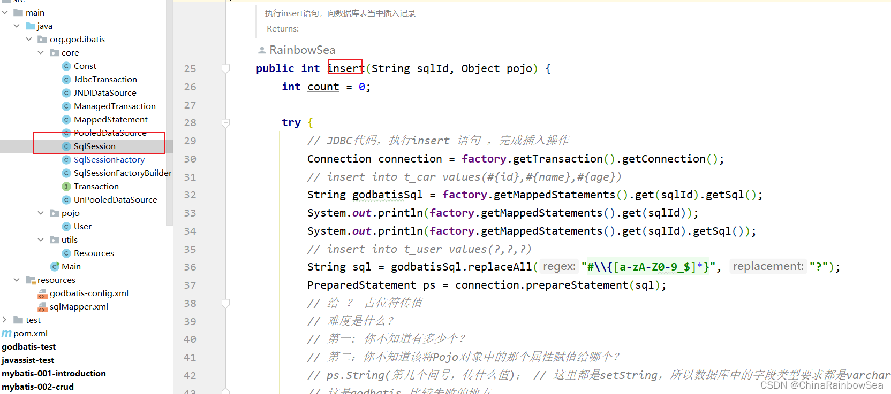This screenshot has width=891, height=394.
Task: Click the resources folder icon
Action: 31,280
